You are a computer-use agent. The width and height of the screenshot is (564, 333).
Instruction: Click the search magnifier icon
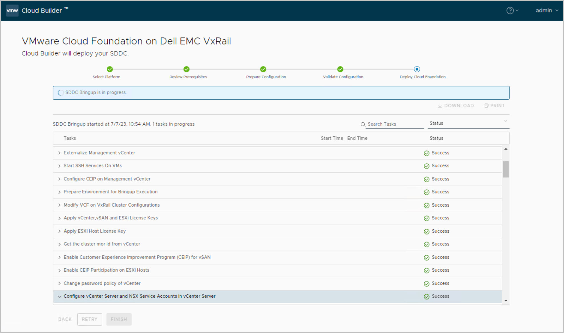pos(363,124)
